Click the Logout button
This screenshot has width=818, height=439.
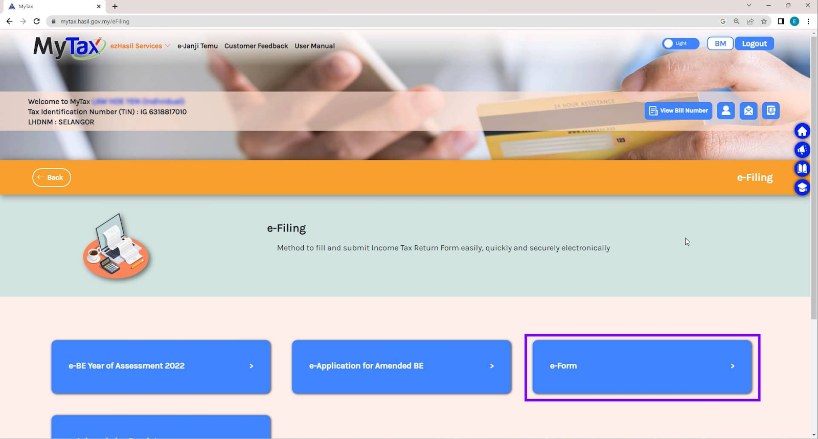(755, 43)
